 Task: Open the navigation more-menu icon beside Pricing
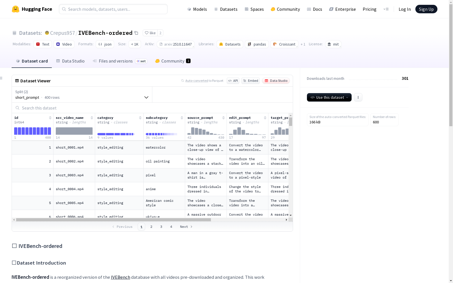386,9
